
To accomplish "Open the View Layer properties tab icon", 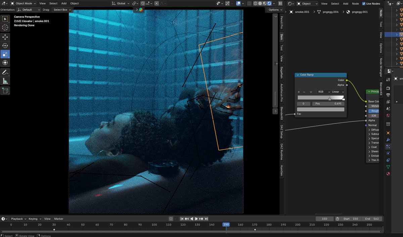I will pyautogui.click(x=388, y=102).
